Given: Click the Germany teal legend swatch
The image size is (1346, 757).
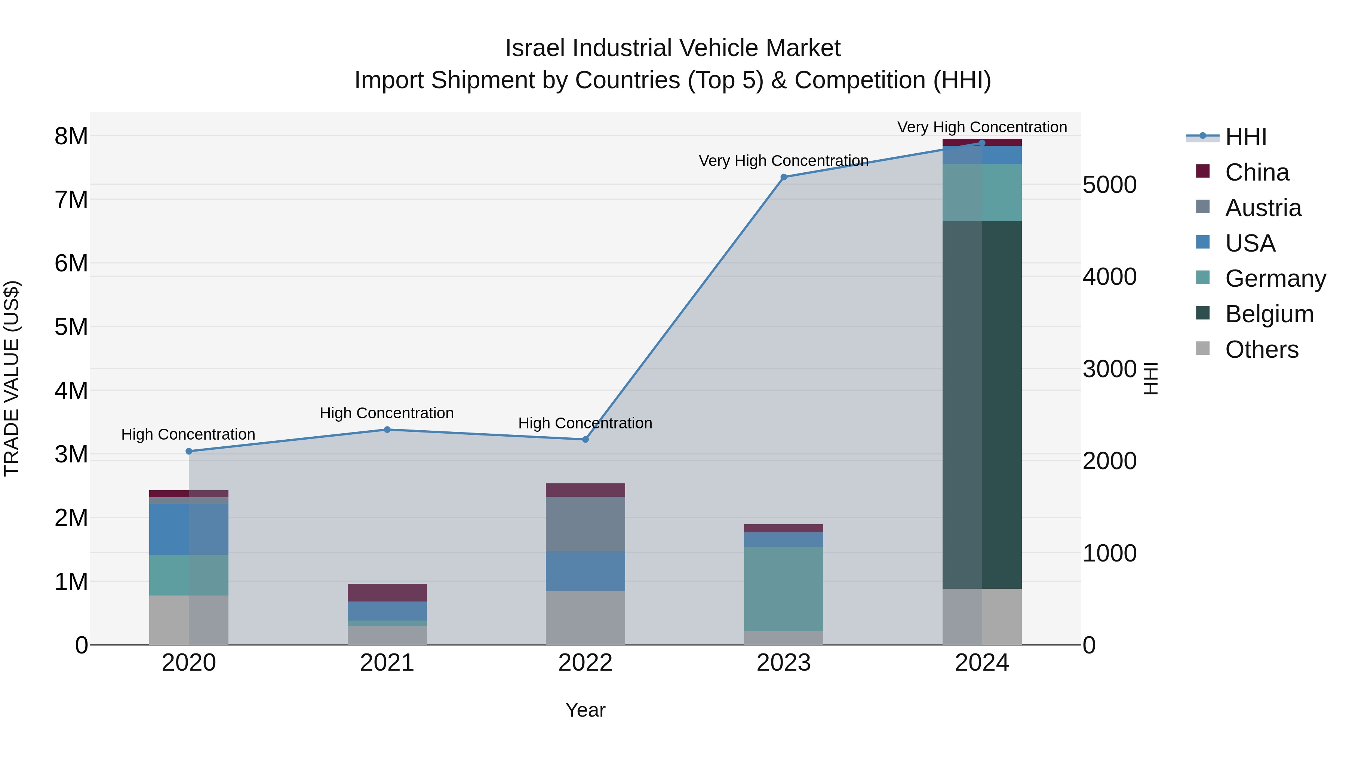Looking at the screenshot, I should (1202, 277).
